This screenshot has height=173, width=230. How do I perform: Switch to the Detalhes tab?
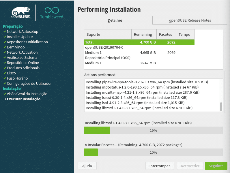coord(115,20)
